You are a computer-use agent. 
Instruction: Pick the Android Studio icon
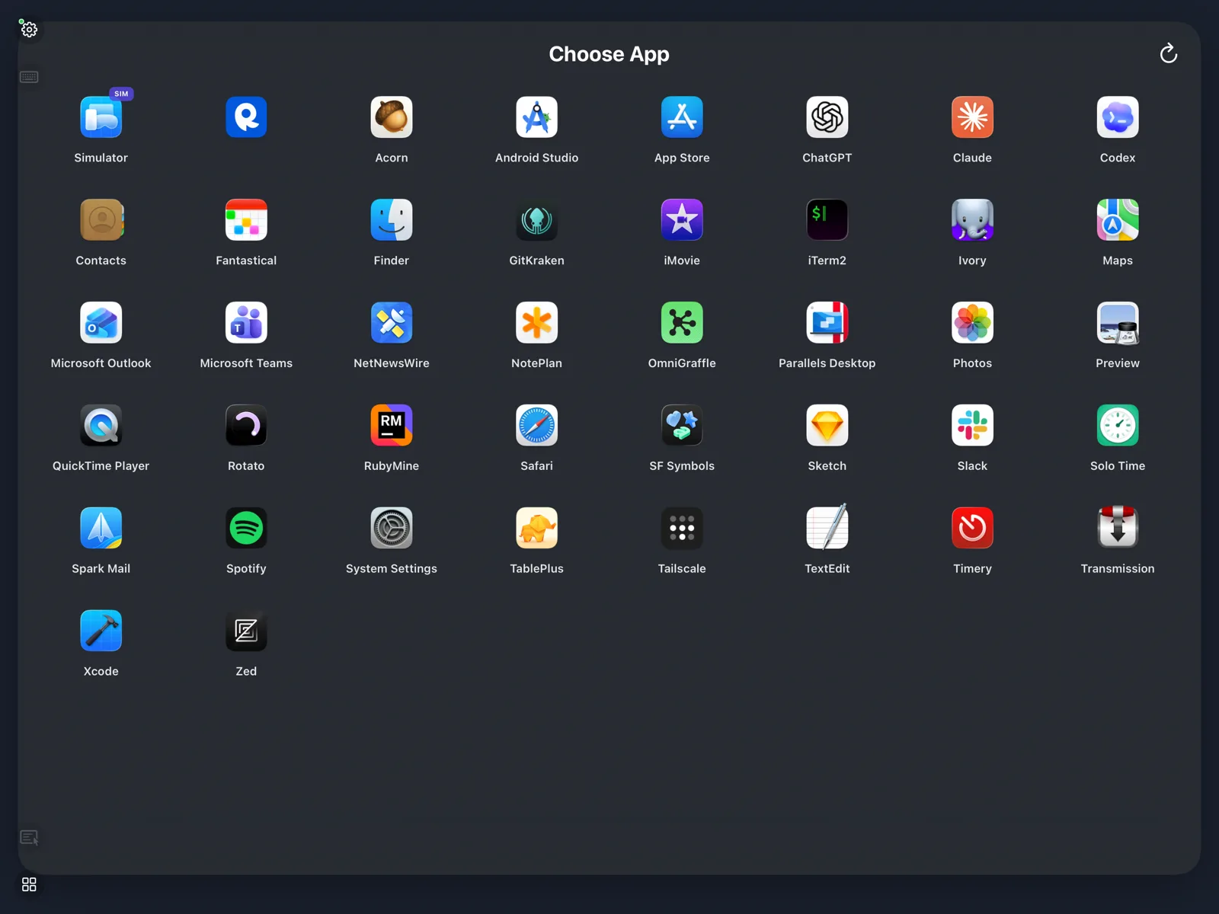click(x=537, y=117)
